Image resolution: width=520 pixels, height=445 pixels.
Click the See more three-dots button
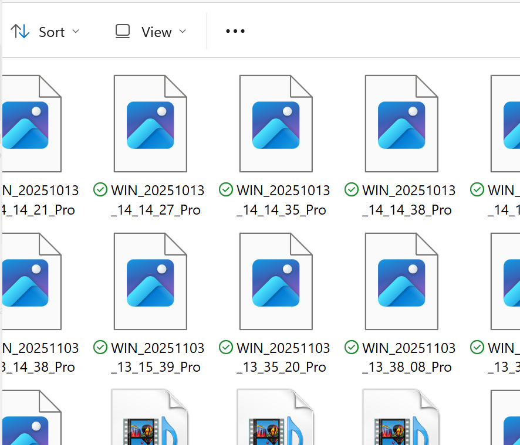tap(235, 32)
